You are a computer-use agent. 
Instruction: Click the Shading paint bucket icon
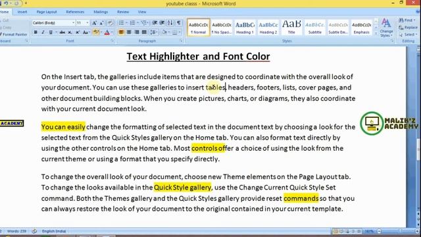(x=164, y=32)
